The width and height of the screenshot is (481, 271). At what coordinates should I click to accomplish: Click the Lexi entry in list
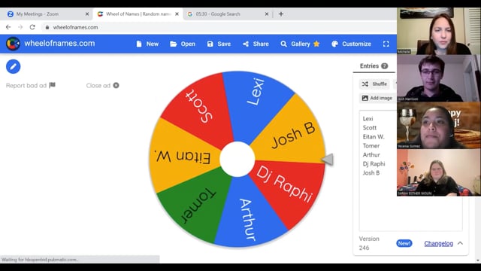point(368,119)
